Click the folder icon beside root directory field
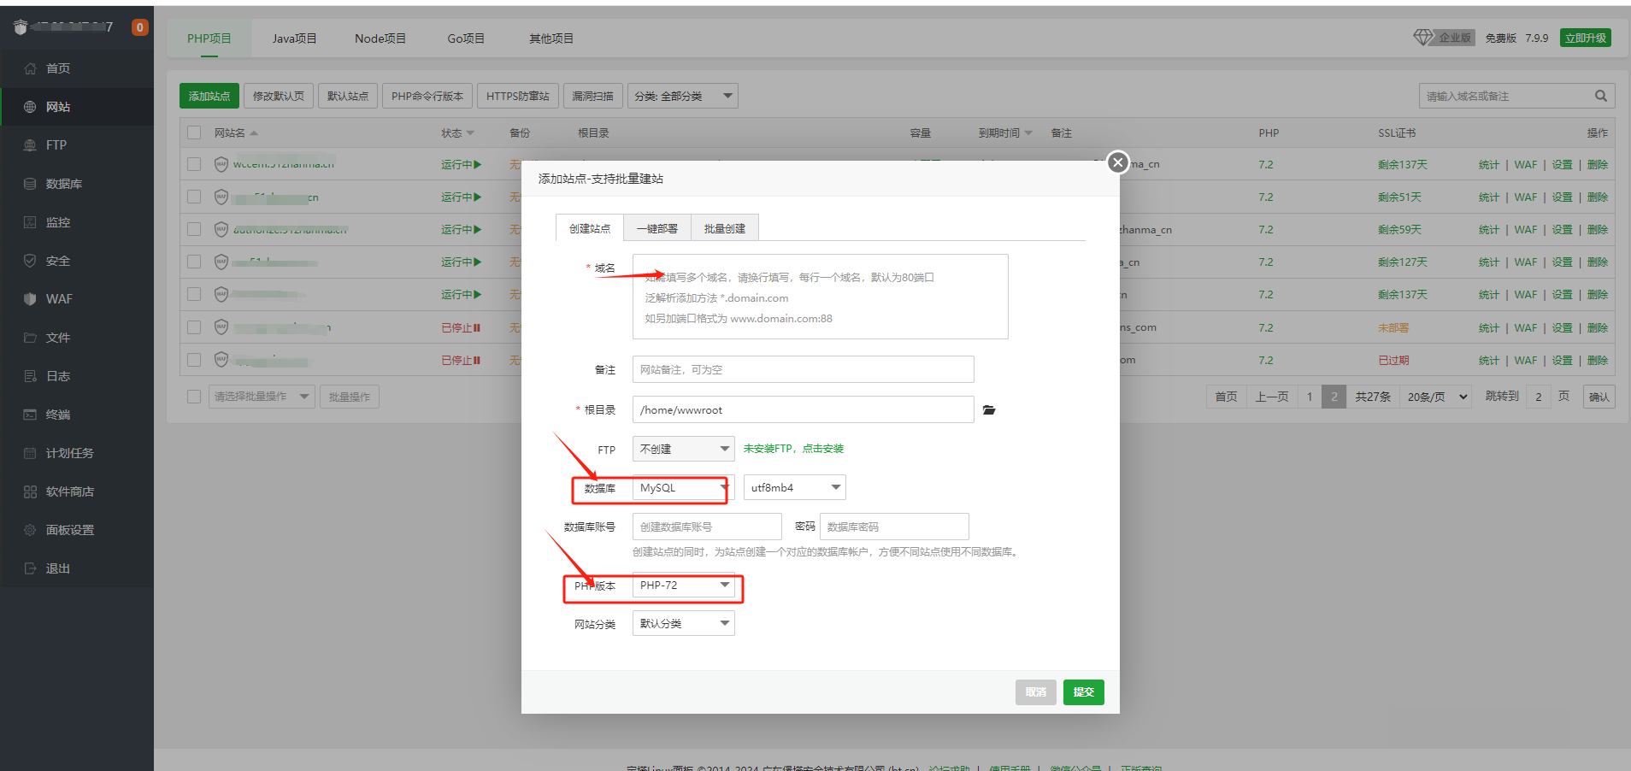The image size is (1631, 771). (x=989, y=410)
